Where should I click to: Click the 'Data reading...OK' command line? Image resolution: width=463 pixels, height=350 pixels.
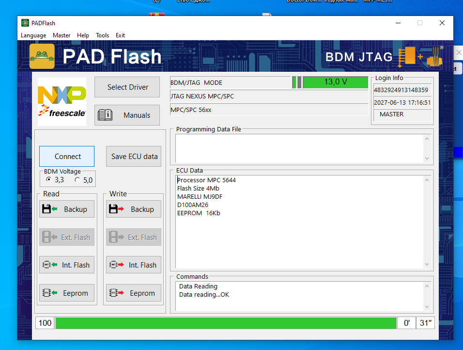[204, 294]
